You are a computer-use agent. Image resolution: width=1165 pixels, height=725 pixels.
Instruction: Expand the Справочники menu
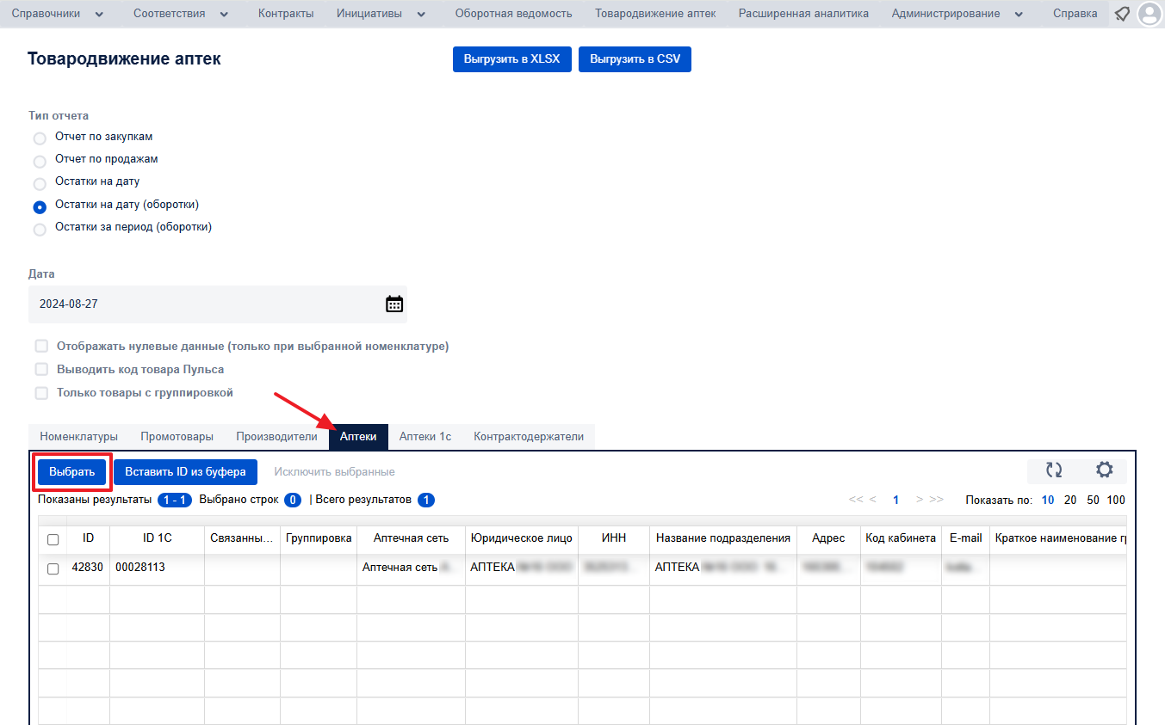point(58,14)
